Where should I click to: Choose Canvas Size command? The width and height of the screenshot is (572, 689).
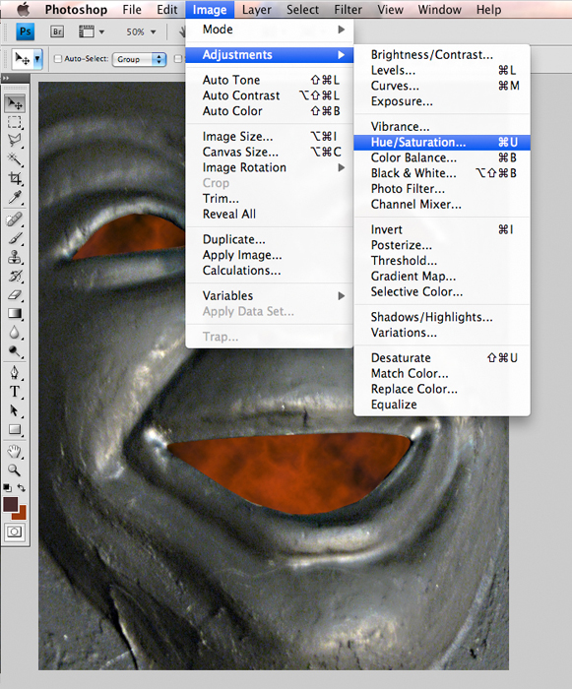click(269, 152)
